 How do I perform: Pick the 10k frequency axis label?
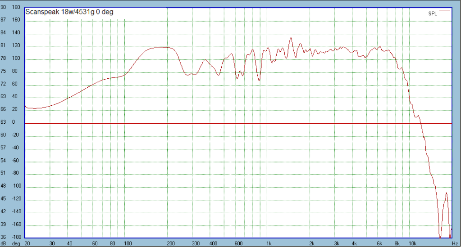pyautogui.click(x=412, y=243)
